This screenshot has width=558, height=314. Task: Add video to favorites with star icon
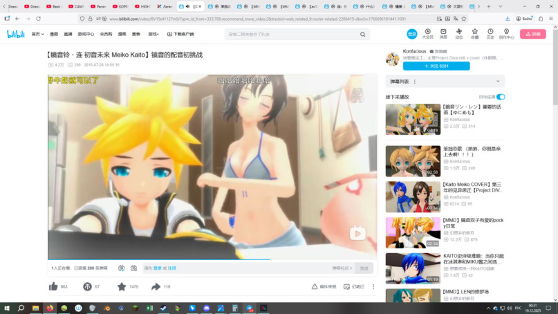coord(122,286)
